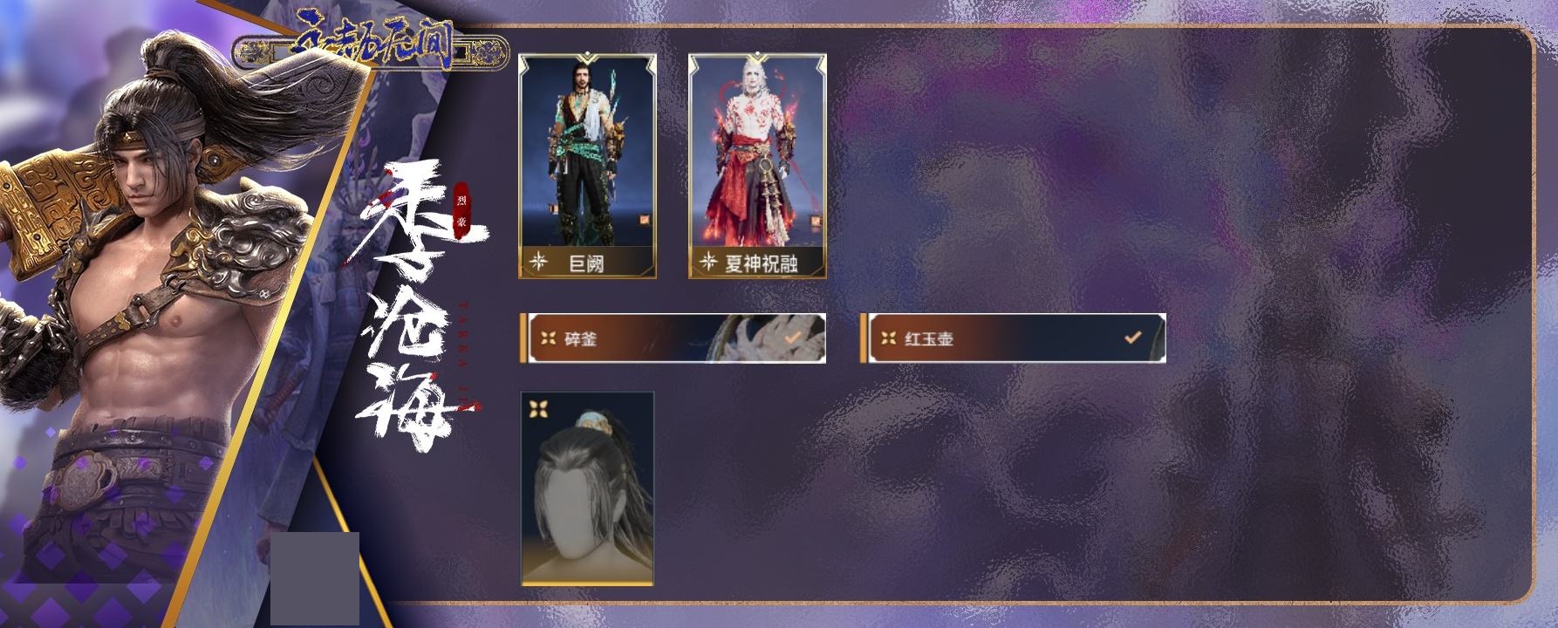Toggle the checkmark on 红玉壶 item
1558x628 pixels.
[1132, 337]
